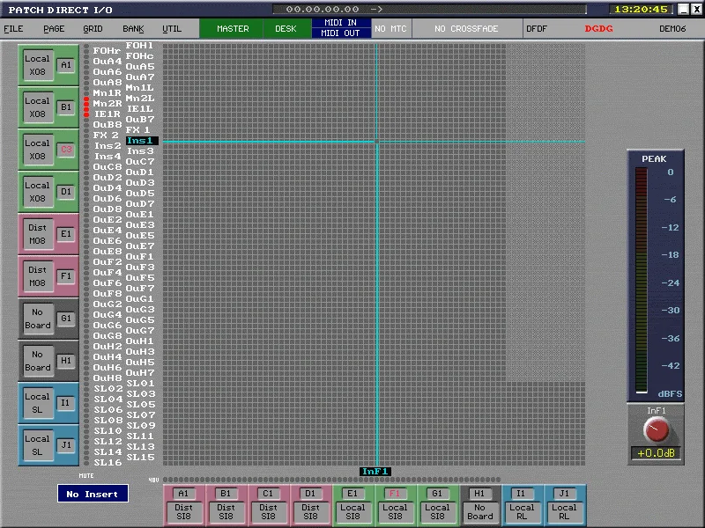Select output bank E1 Dist MO8
This screenshot has height=528, width=705.
point(48,234)
